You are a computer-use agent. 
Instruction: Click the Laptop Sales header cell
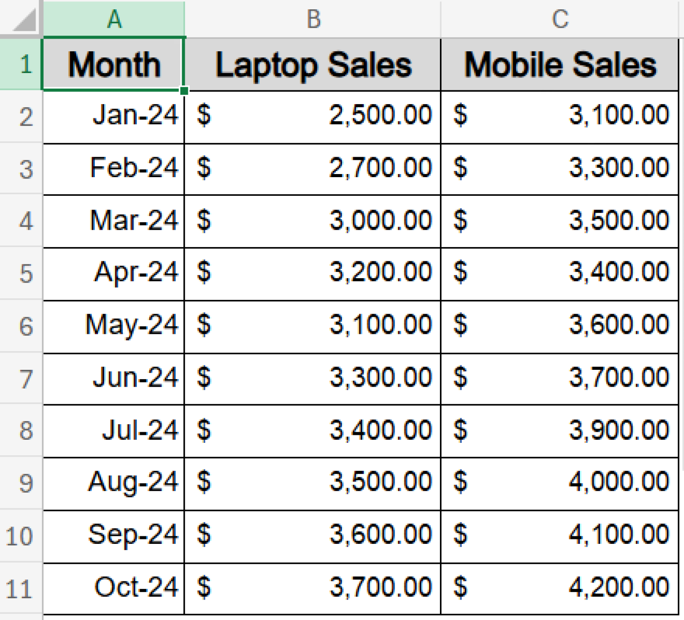point(312,65)
